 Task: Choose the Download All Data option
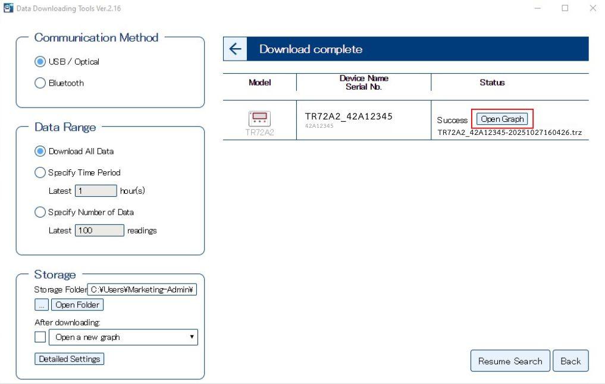point(40,152)
